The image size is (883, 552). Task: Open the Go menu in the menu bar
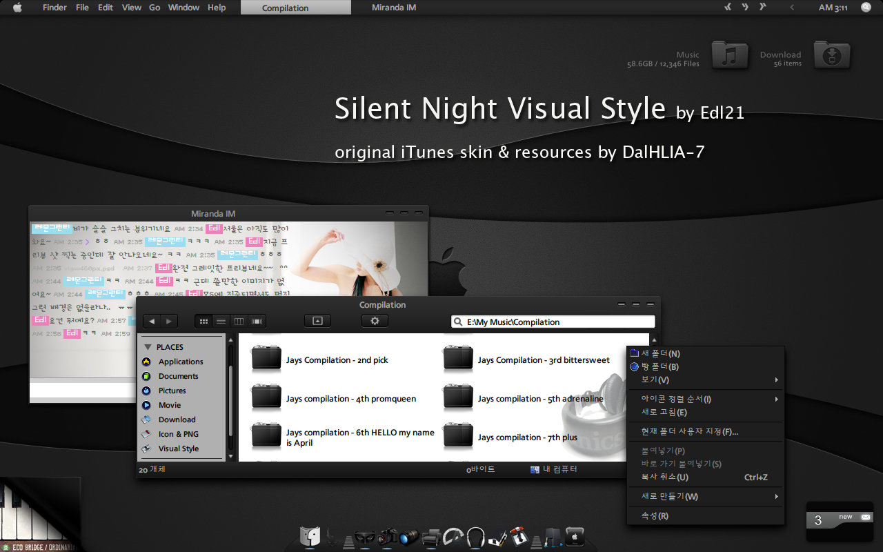[154, 8]
